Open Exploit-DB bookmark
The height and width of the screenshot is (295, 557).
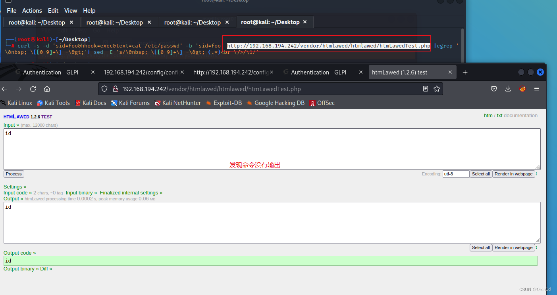click(x=224, y=103)
